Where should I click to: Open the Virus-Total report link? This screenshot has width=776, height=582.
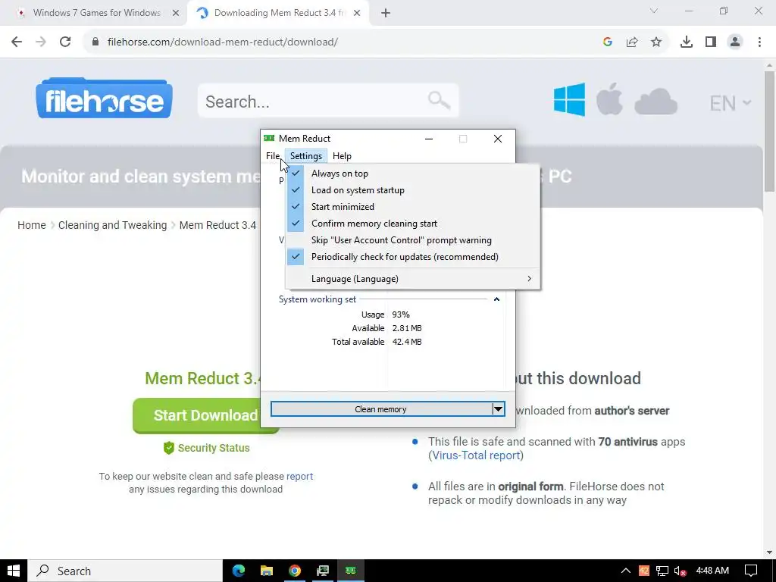476,455
